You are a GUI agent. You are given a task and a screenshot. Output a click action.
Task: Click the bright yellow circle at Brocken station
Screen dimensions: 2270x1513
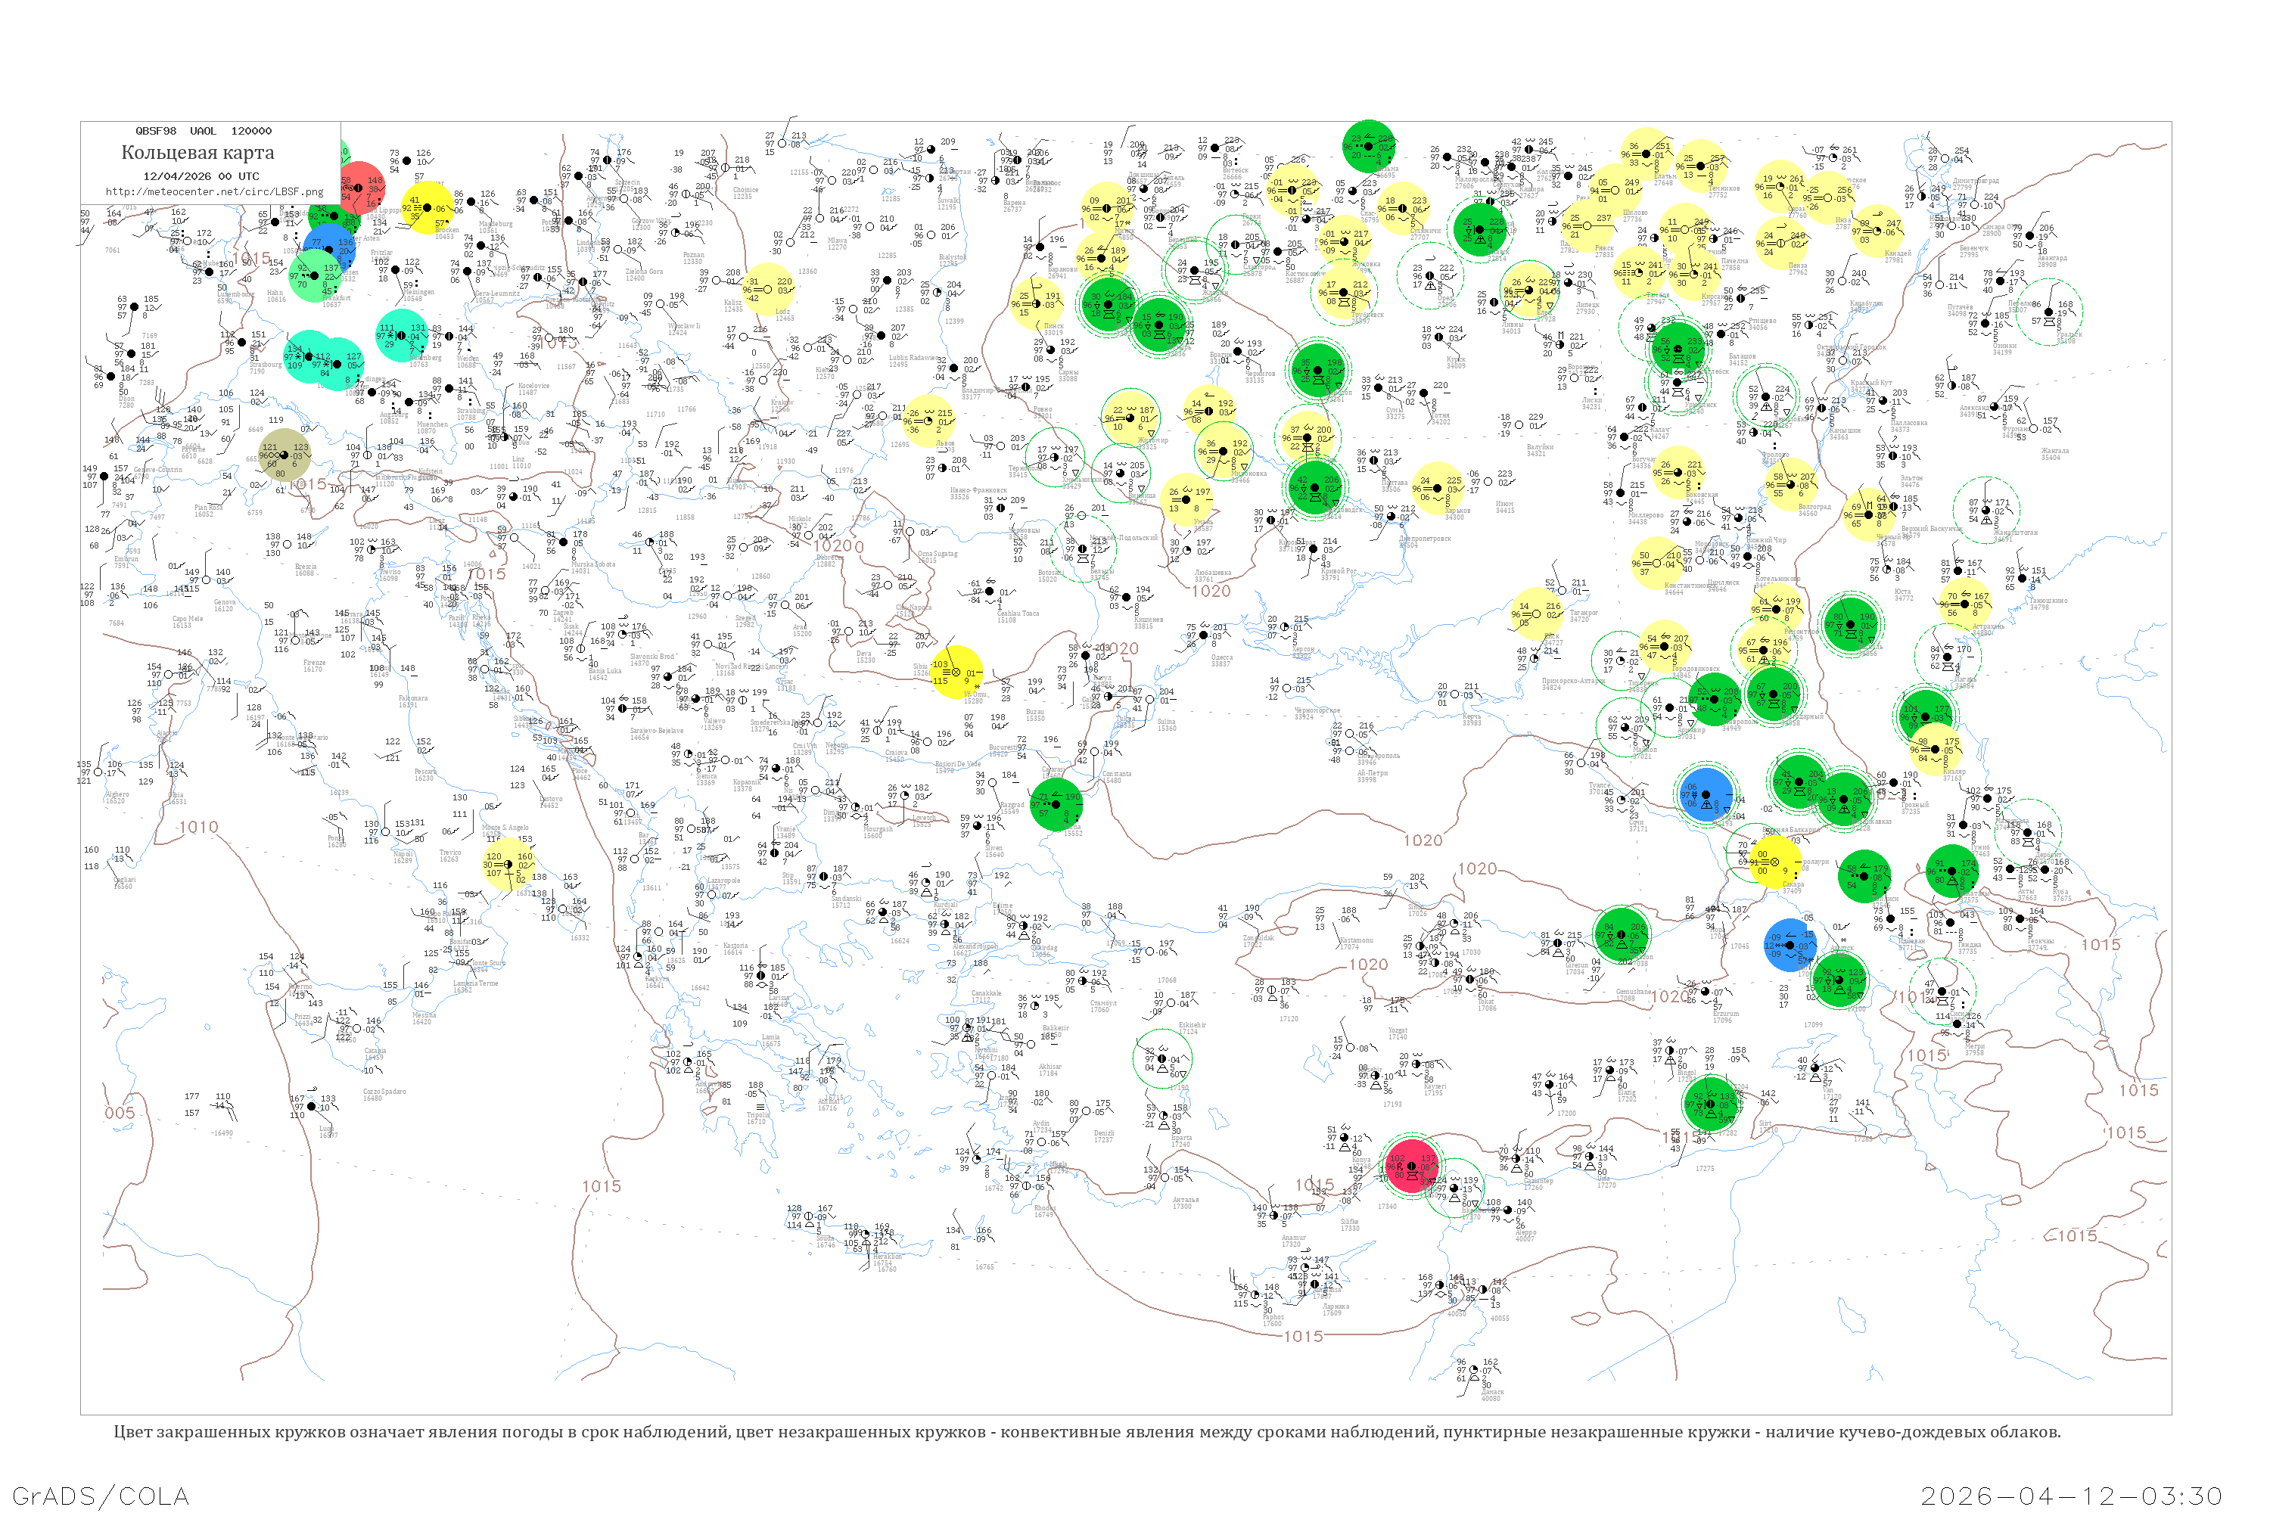[428, 209]
